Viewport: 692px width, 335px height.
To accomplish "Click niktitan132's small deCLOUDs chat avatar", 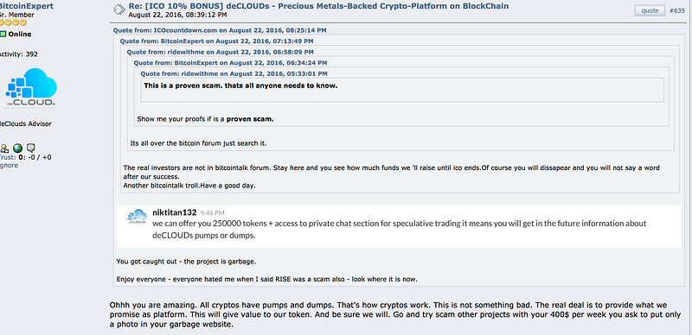I will (137, 217).
